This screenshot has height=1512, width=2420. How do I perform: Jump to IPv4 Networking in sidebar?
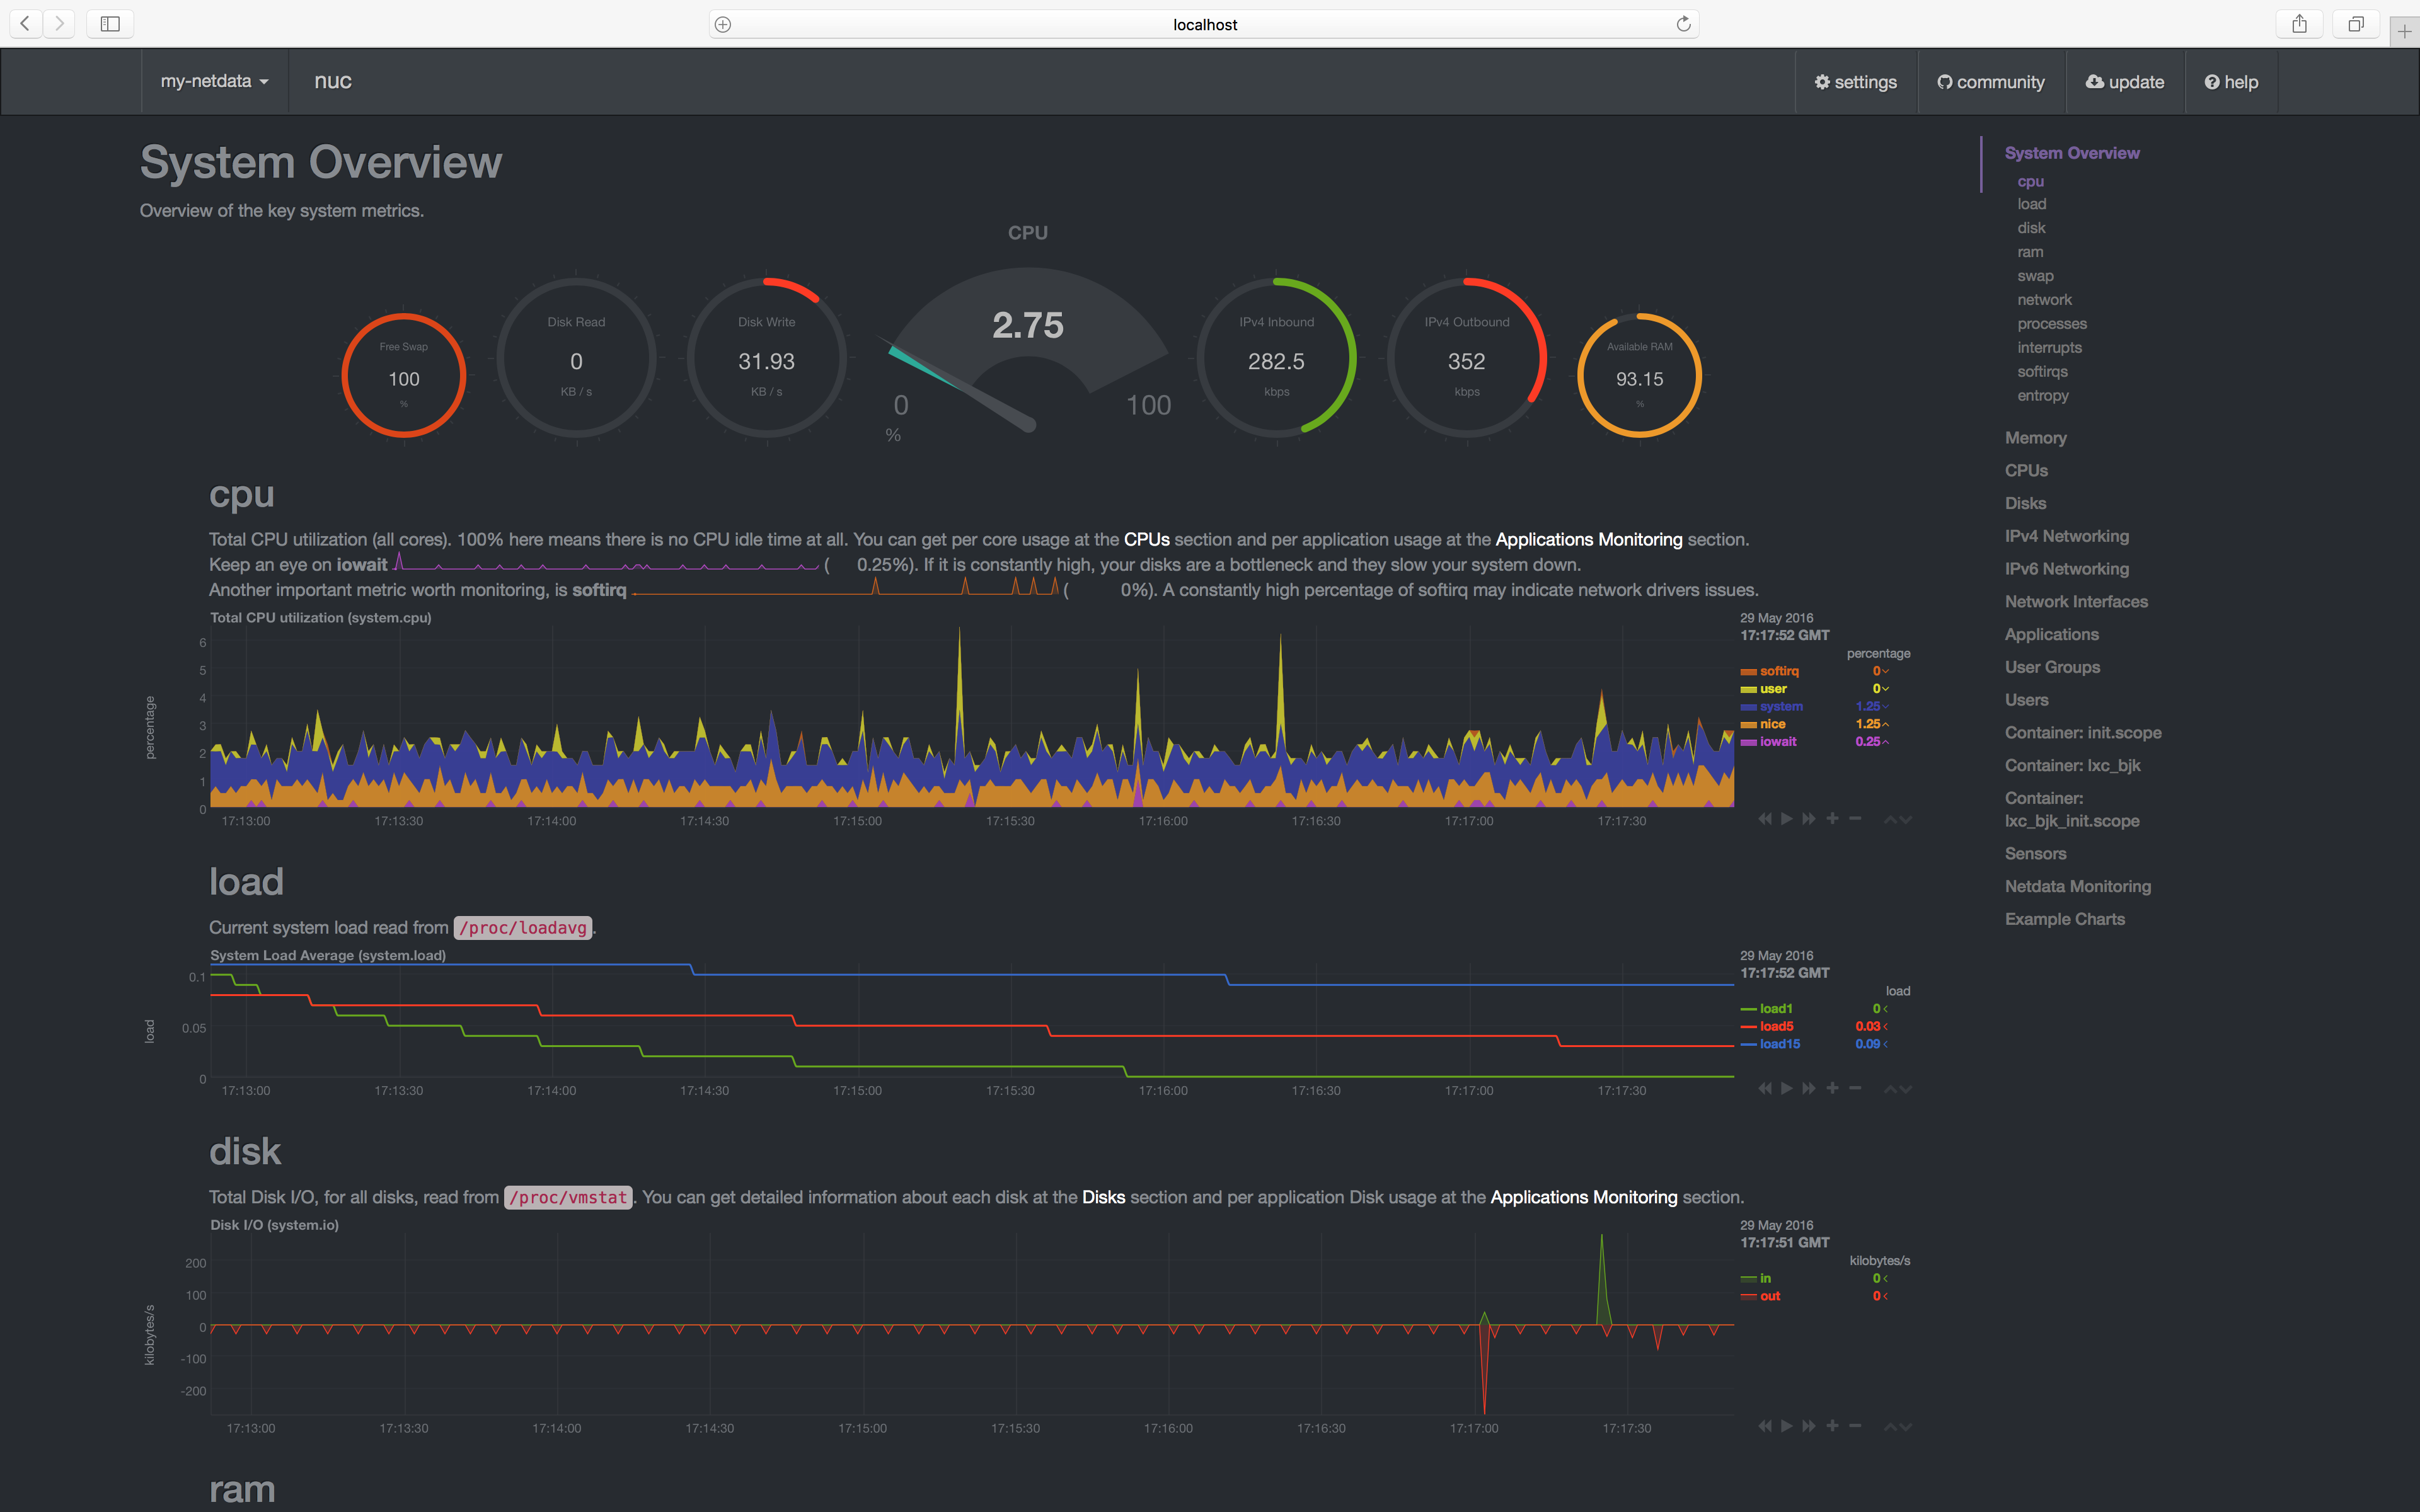tap(2066, 536)
